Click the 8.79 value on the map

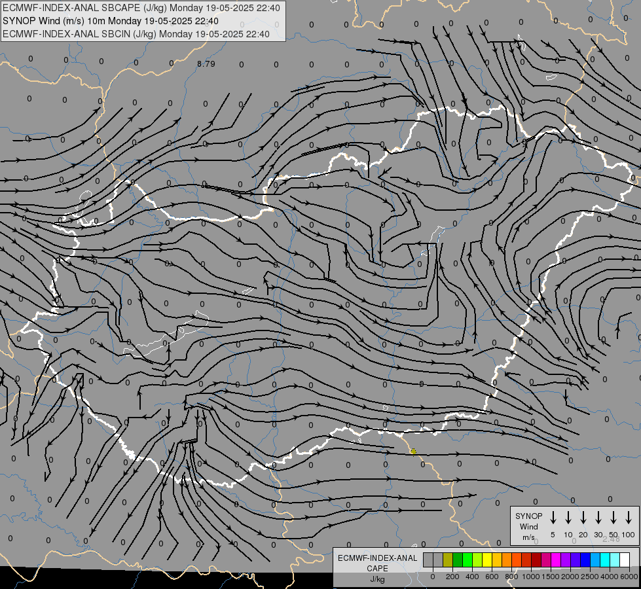(206, 63)
